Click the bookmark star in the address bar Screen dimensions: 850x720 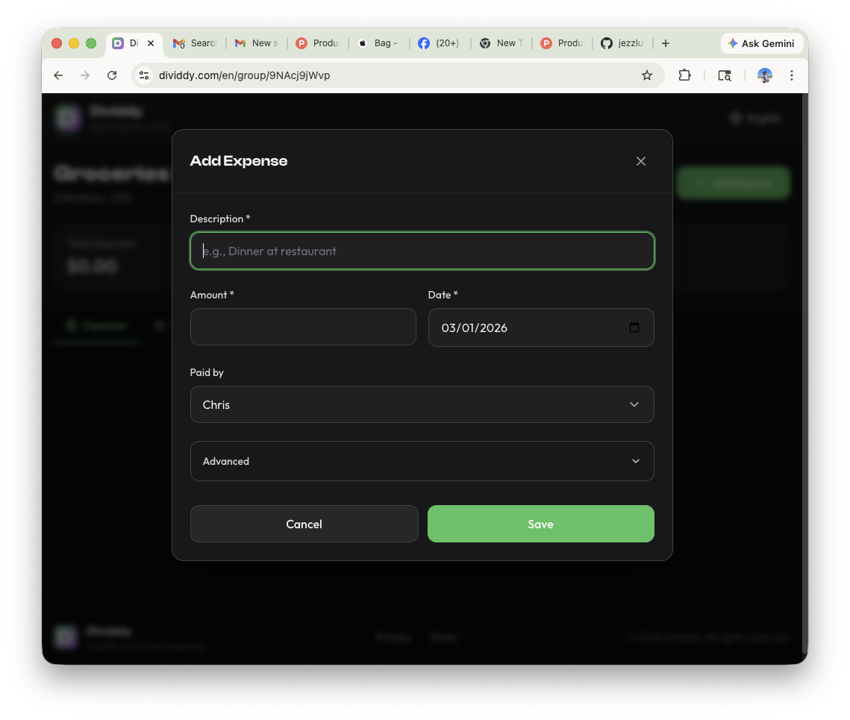click(647, 75)
